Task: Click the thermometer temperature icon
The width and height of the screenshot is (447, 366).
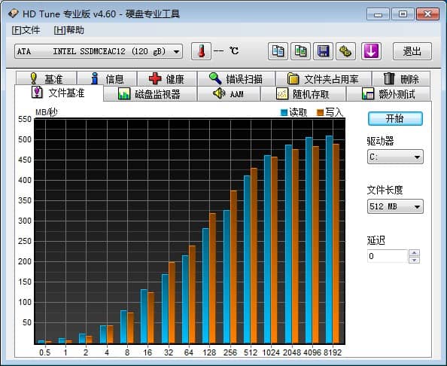Action: (201, 51)
